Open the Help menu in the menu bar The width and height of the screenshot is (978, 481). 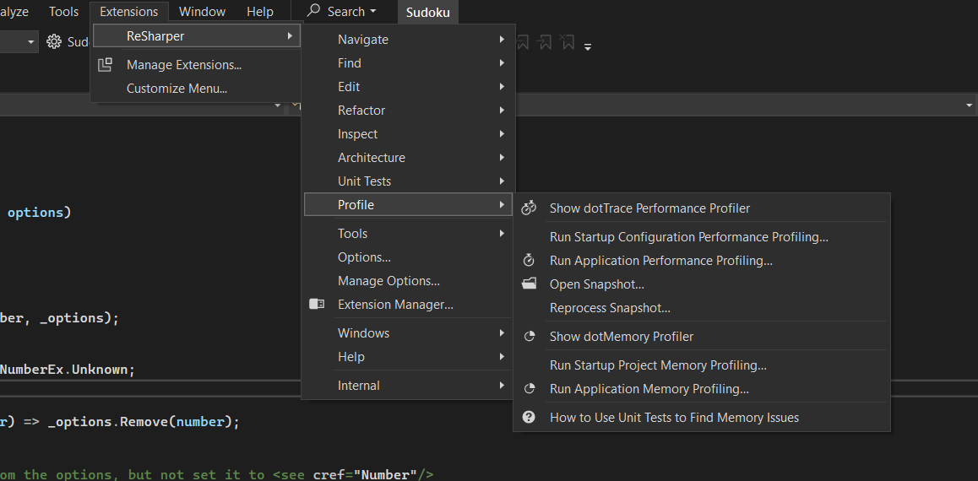click(259, 11)
